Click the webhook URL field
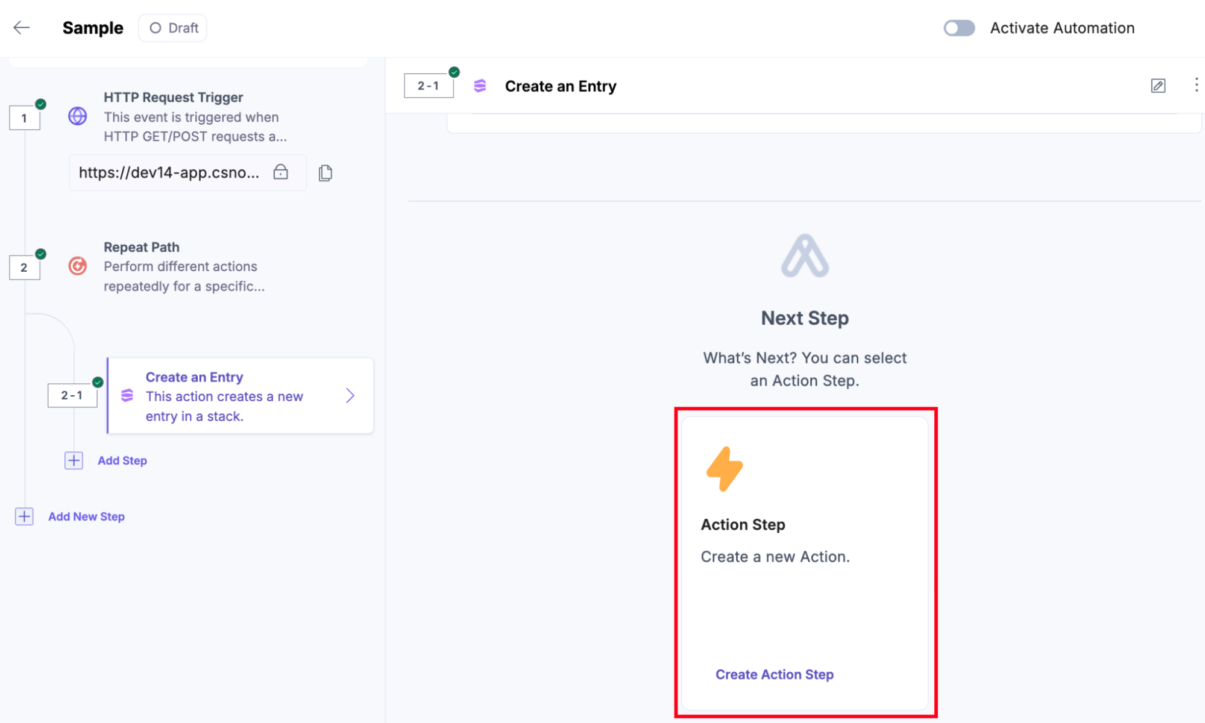 pyautogui.click(x=187, y=173)
